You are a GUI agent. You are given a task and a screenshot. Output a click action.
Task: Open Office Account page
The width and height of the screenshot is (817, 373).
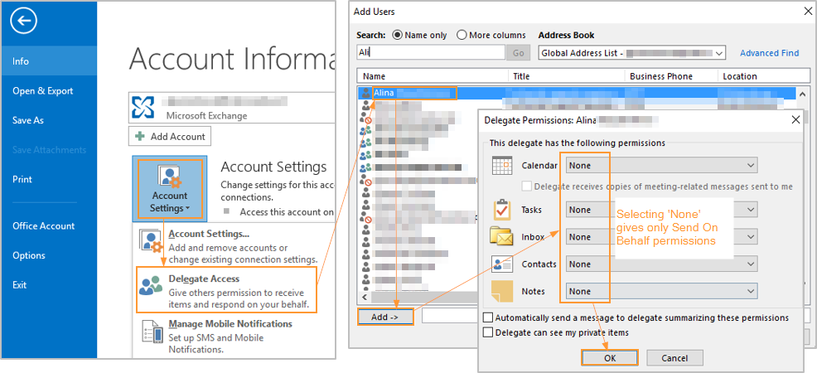(48, 226)
